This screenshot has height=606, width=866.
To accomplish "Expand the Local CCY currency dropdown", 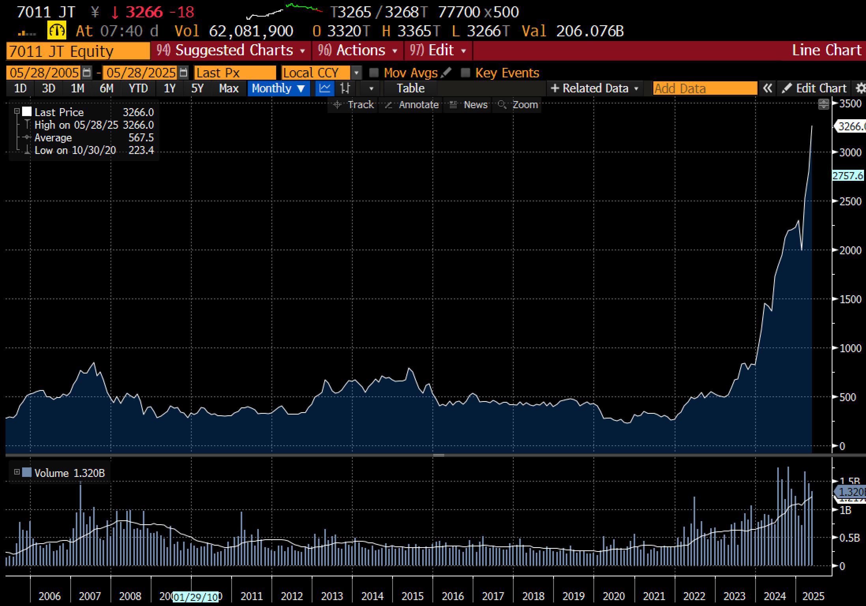I will (x=356, y=73).
